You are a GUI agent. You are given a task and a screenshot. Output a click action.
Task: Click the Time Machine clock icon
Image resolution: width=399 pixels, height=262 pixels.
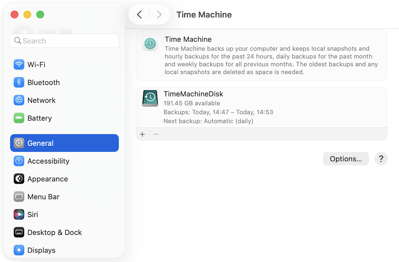[x=150, y=44]
